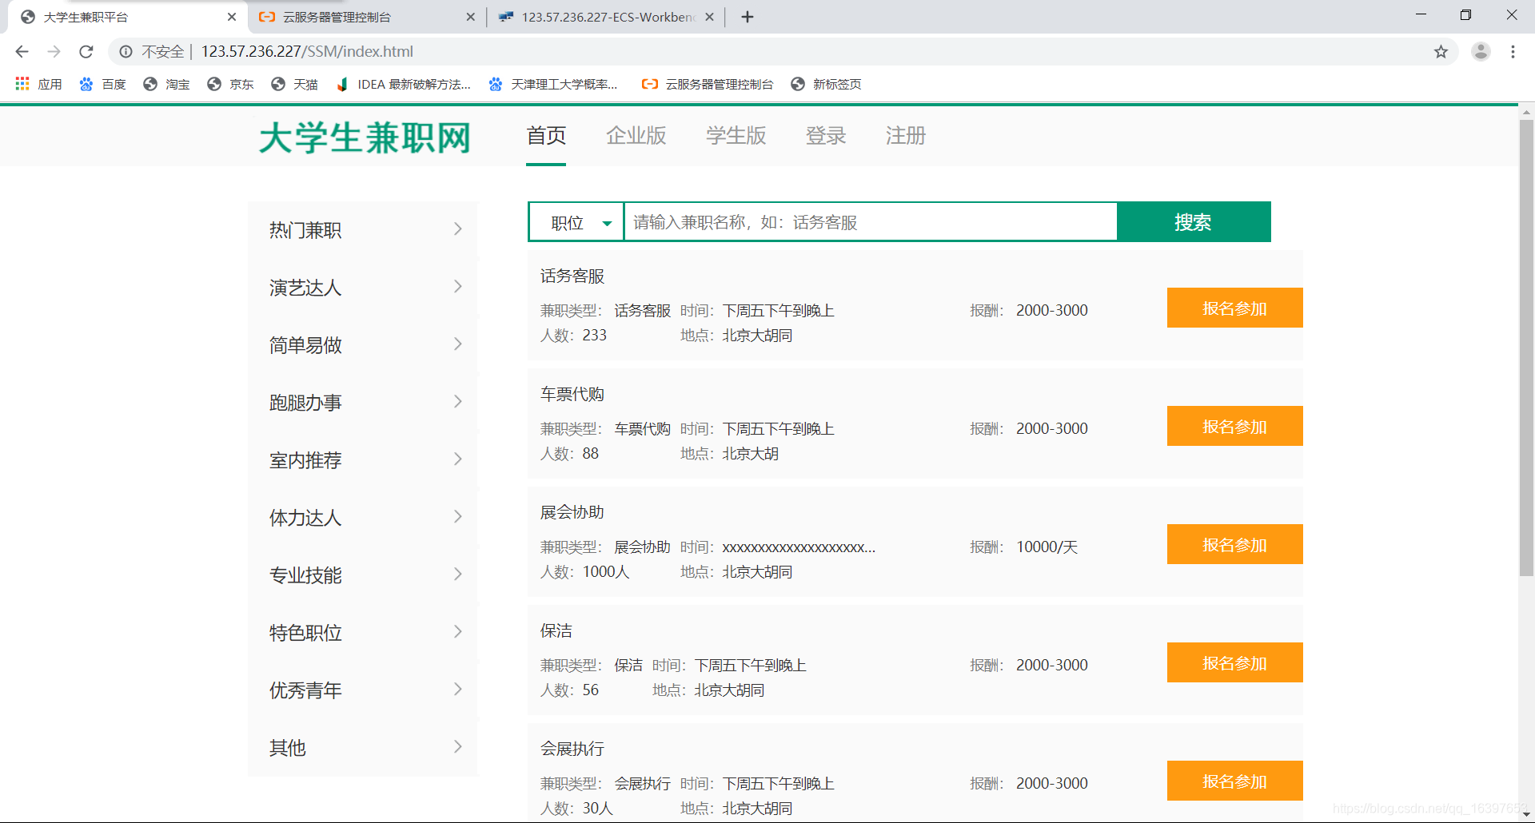The height and width of the screenshot is (823, 1535).
Task: Expand the 热门兼职 category
Action: (364, 230)
